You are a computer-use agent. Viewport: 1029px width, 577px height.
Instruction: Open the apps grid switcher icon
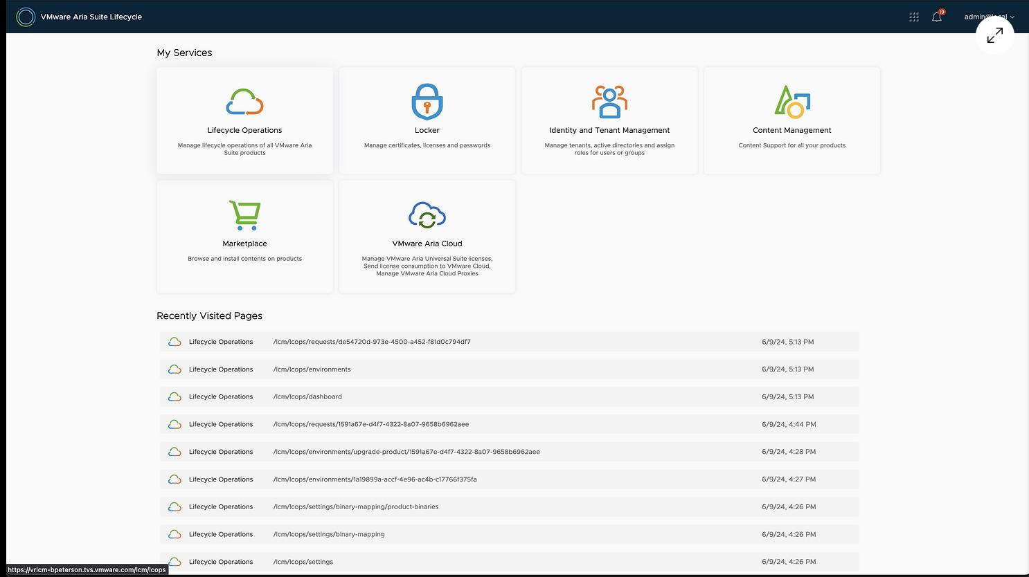click(914, 17)
